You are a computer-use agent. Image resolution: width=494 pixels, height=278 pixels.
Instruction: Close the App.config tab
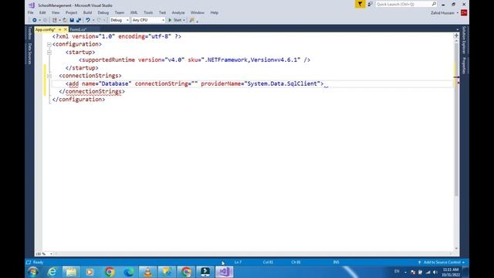65,29
